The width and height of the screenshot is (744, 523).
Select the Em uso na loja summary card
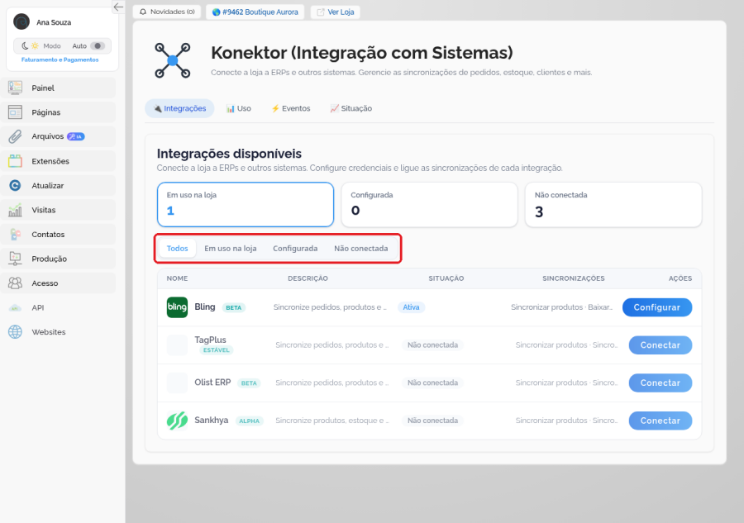click(246, 204)
